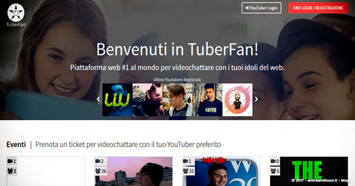Click the camera icon showing 1 on first event card
The image size is (355, 186).
[9, 161]
